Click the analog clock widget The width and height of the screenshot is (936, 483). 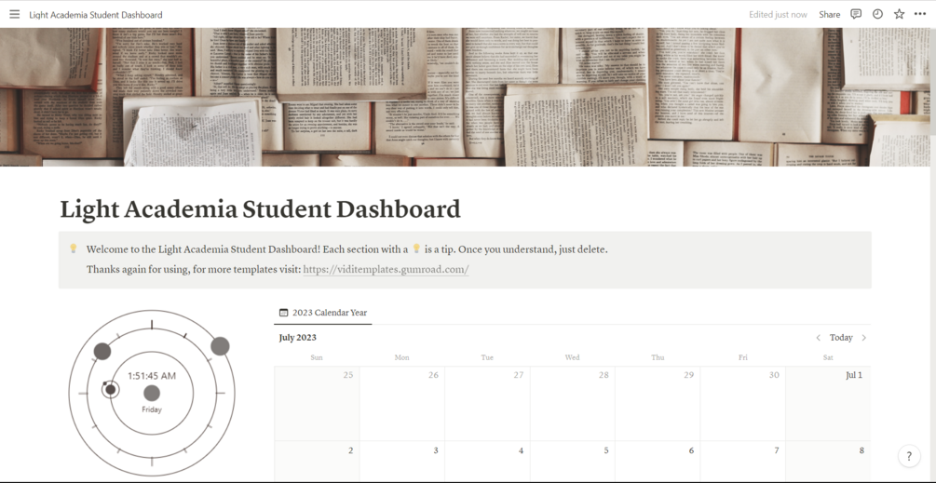pyautogui.click(x=152, y=393)
